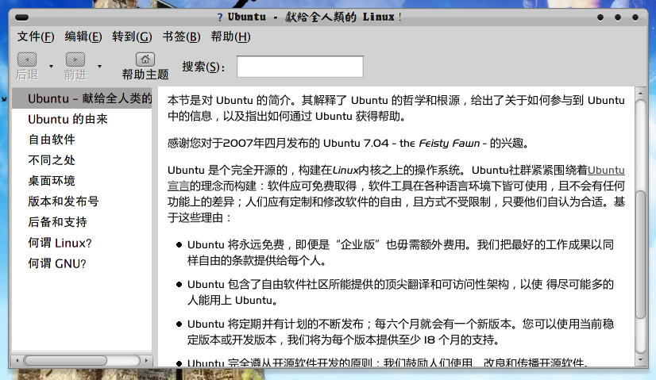
Task: Open the '自由软件' topic
Action: [x=52, y=140]
